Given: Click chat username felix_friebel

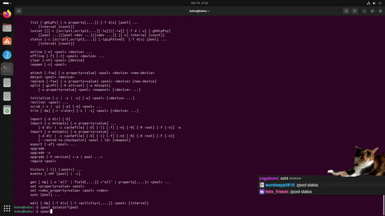Looking at the screenshot, I should 277,191.
